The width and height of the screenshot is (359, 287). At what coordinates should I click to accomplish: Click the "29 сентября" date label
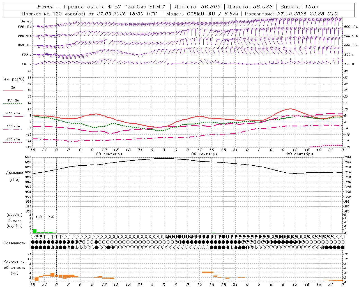[x=204, y=154]
